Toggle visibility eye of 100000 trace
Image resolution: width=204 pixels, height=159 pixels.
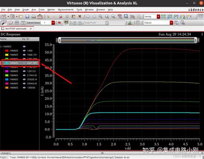tap(24, 87)
